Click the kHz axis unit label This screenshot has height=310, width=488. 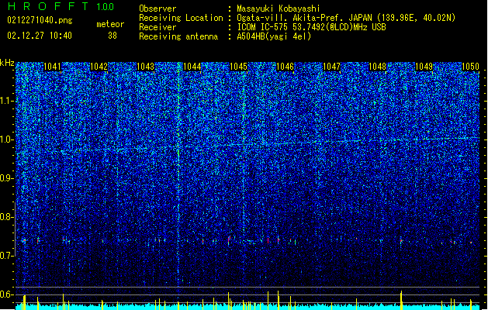[x=7, y=63]
